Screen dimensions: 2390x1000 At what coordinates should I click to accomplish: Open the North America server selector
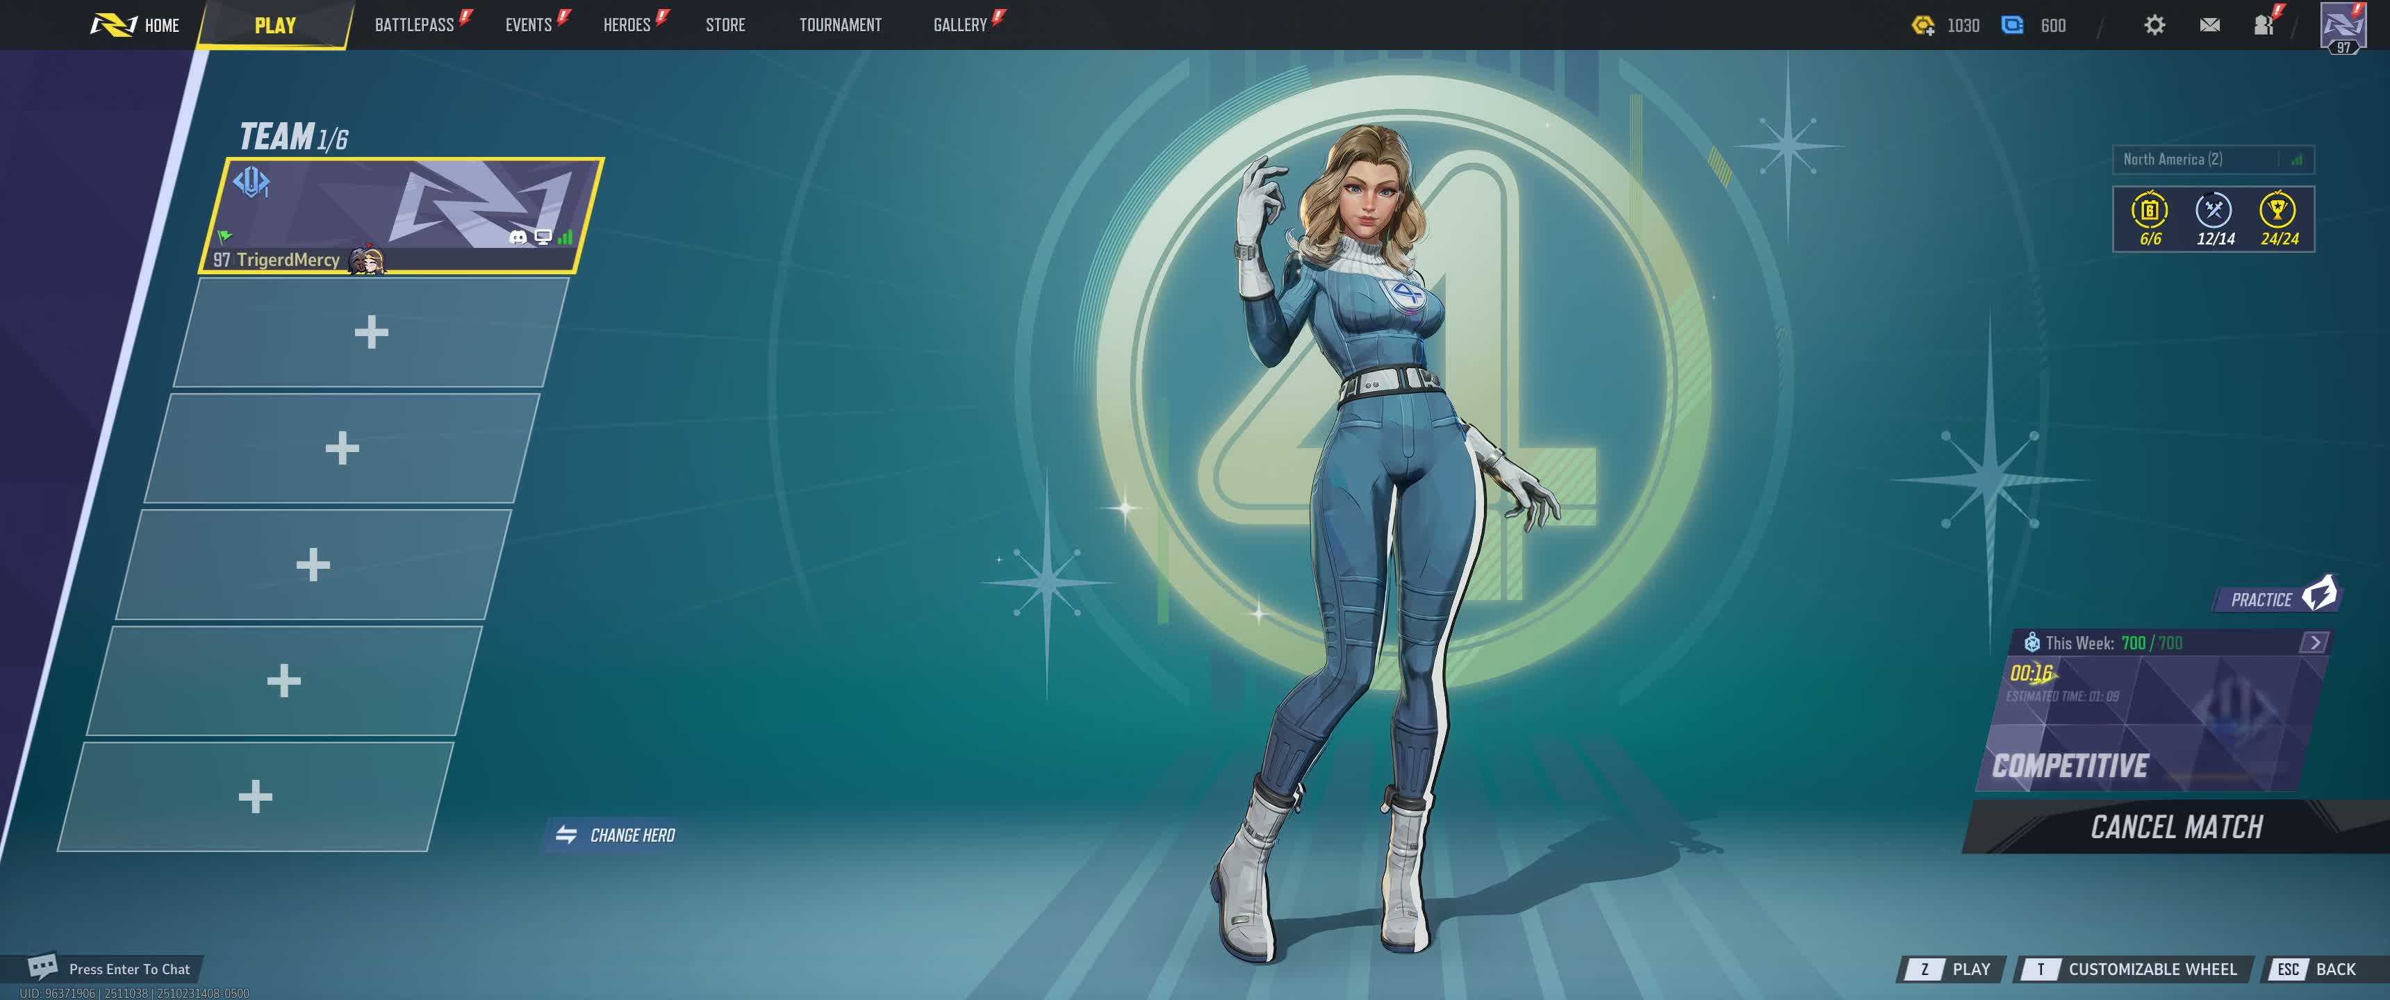(x=2212, y=160)
